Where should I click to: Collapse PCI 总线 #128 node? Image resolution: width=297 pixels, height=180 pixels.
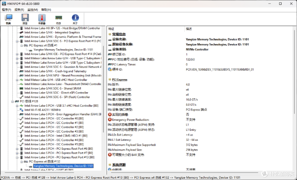[12, 101]
